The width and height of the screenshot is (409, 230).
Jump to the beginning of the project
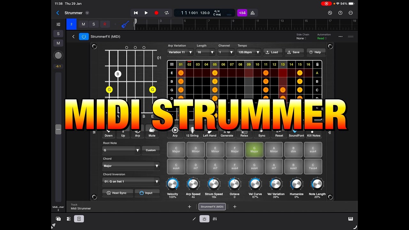136,13
